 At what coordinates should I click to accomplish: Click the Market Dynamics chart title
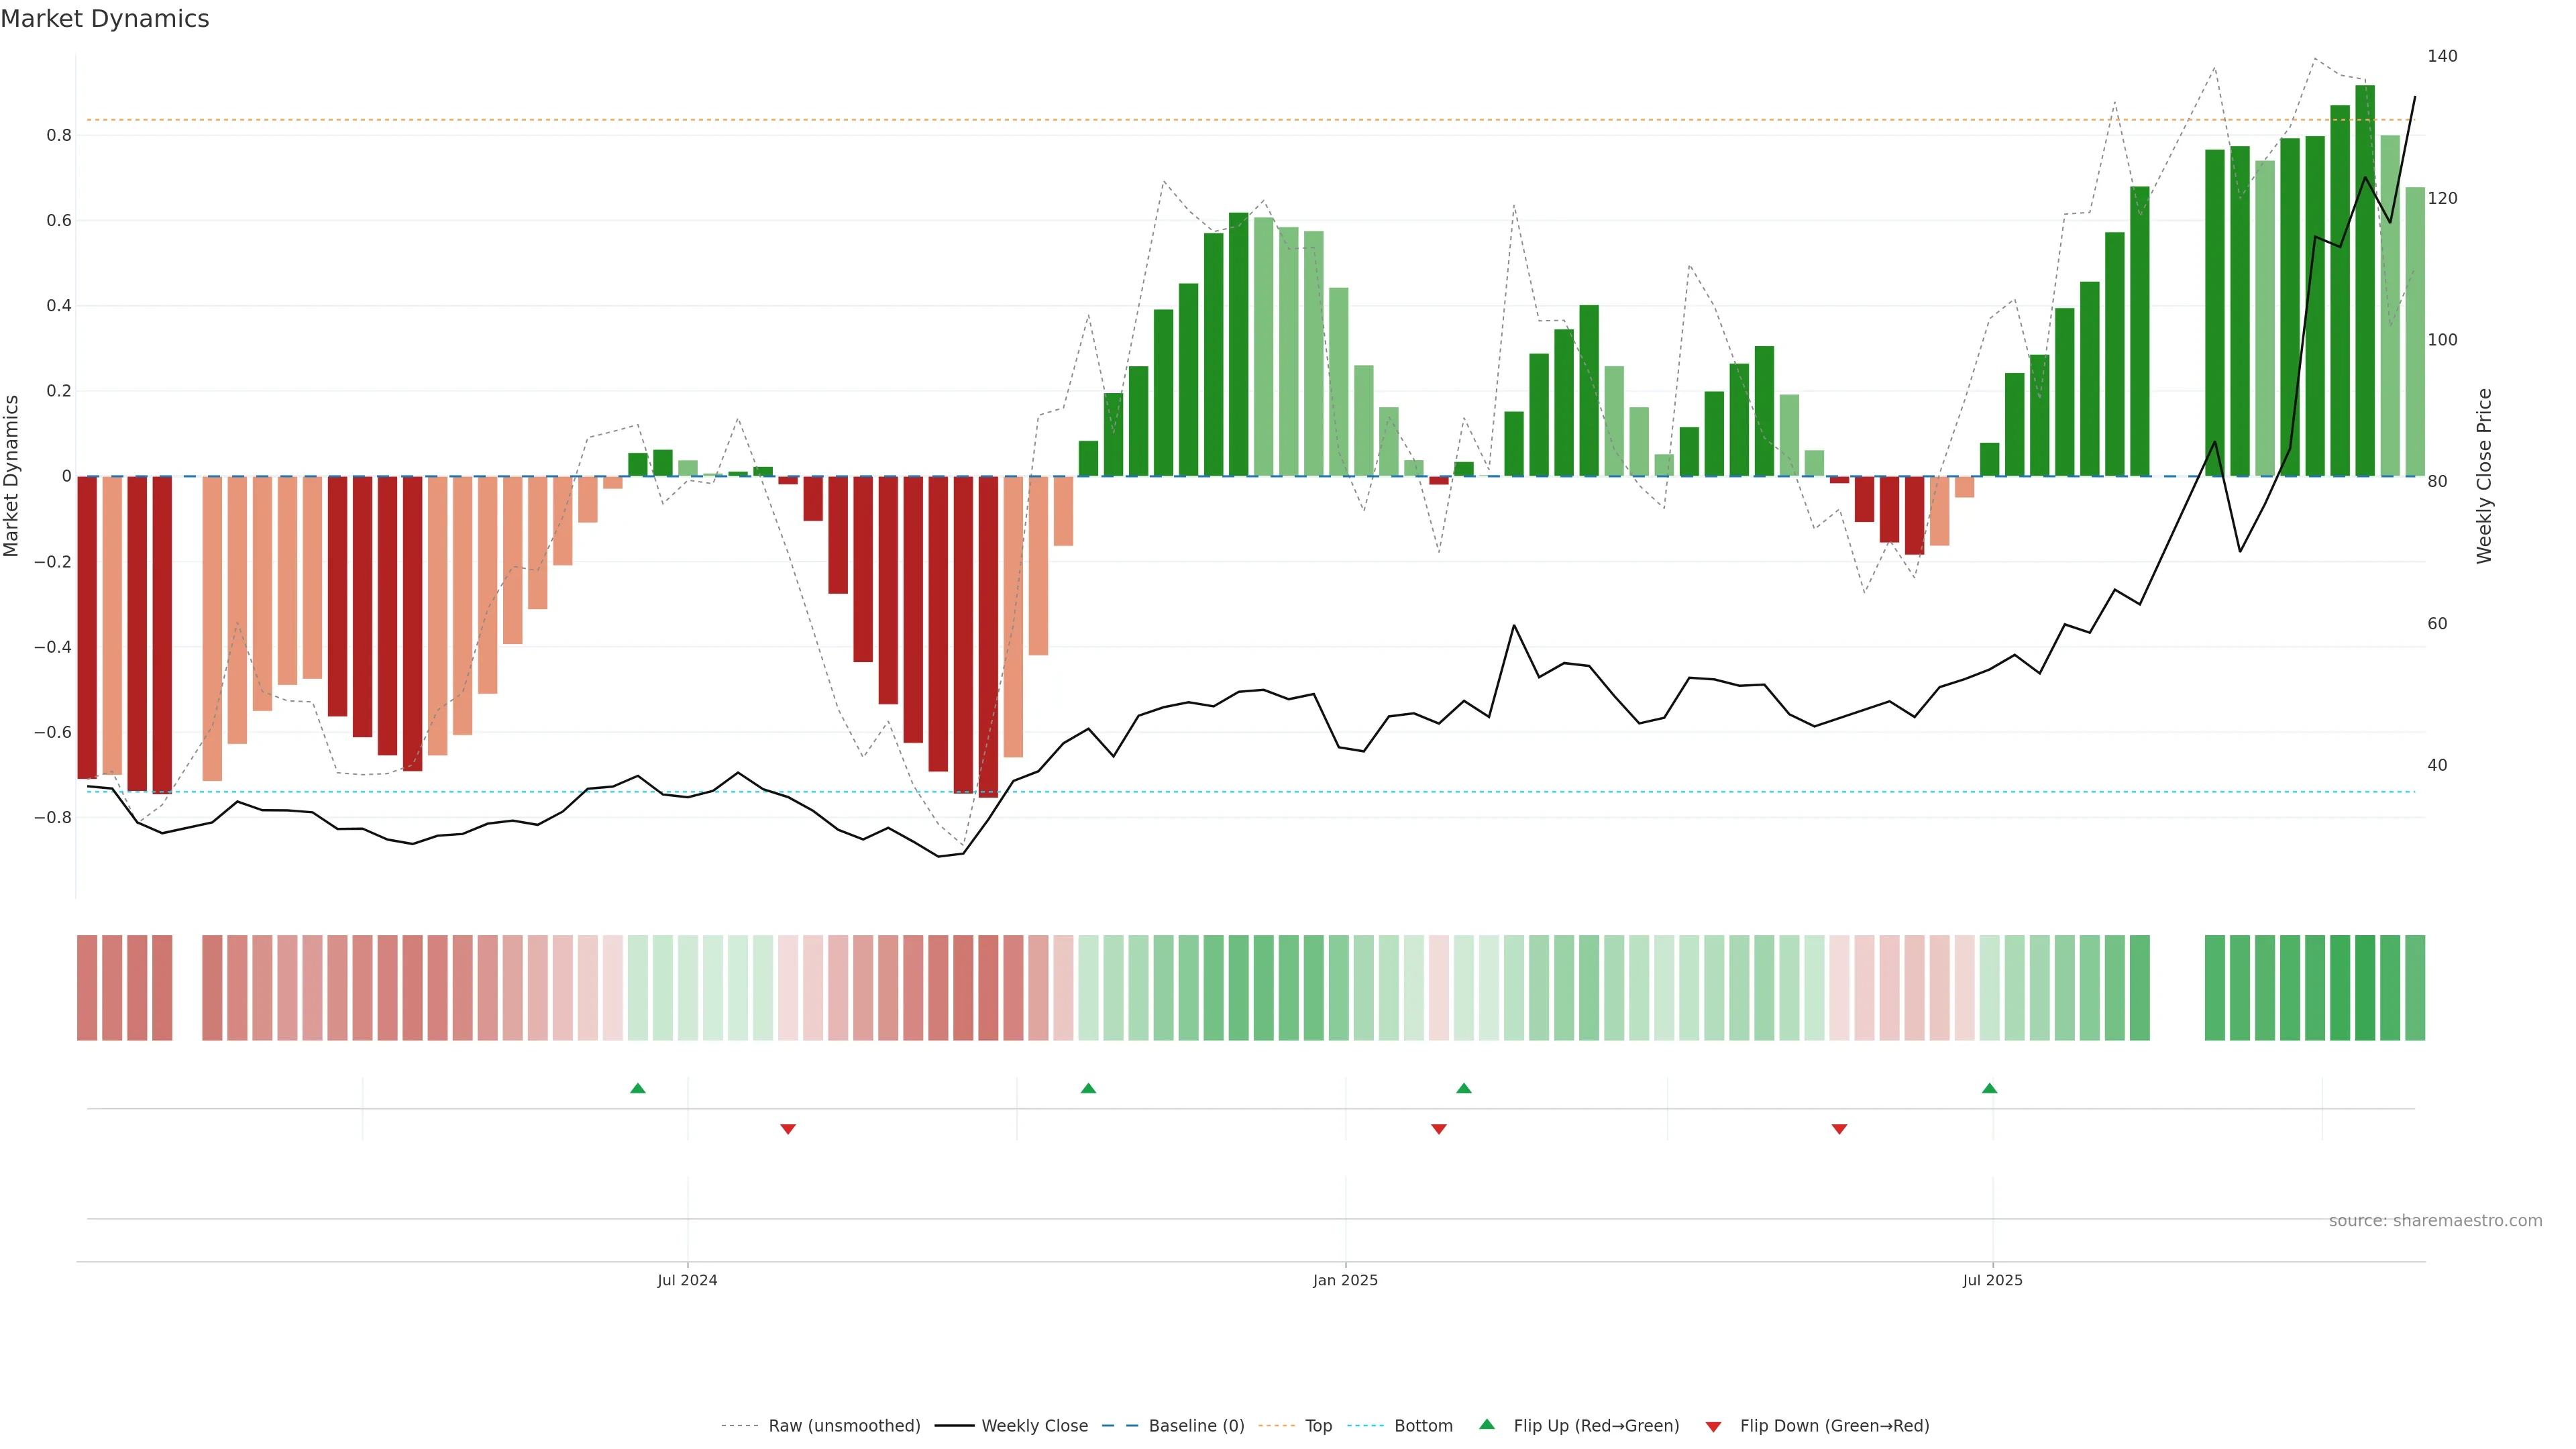105,19
